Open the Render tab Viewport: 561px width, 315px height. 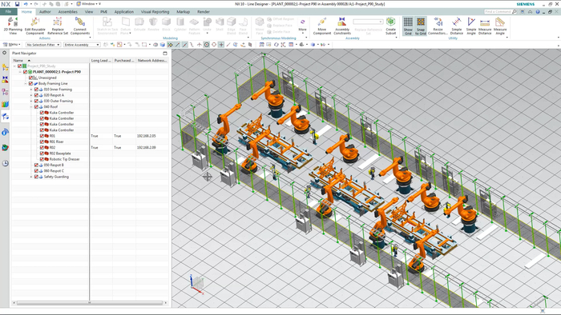[204, 12]
